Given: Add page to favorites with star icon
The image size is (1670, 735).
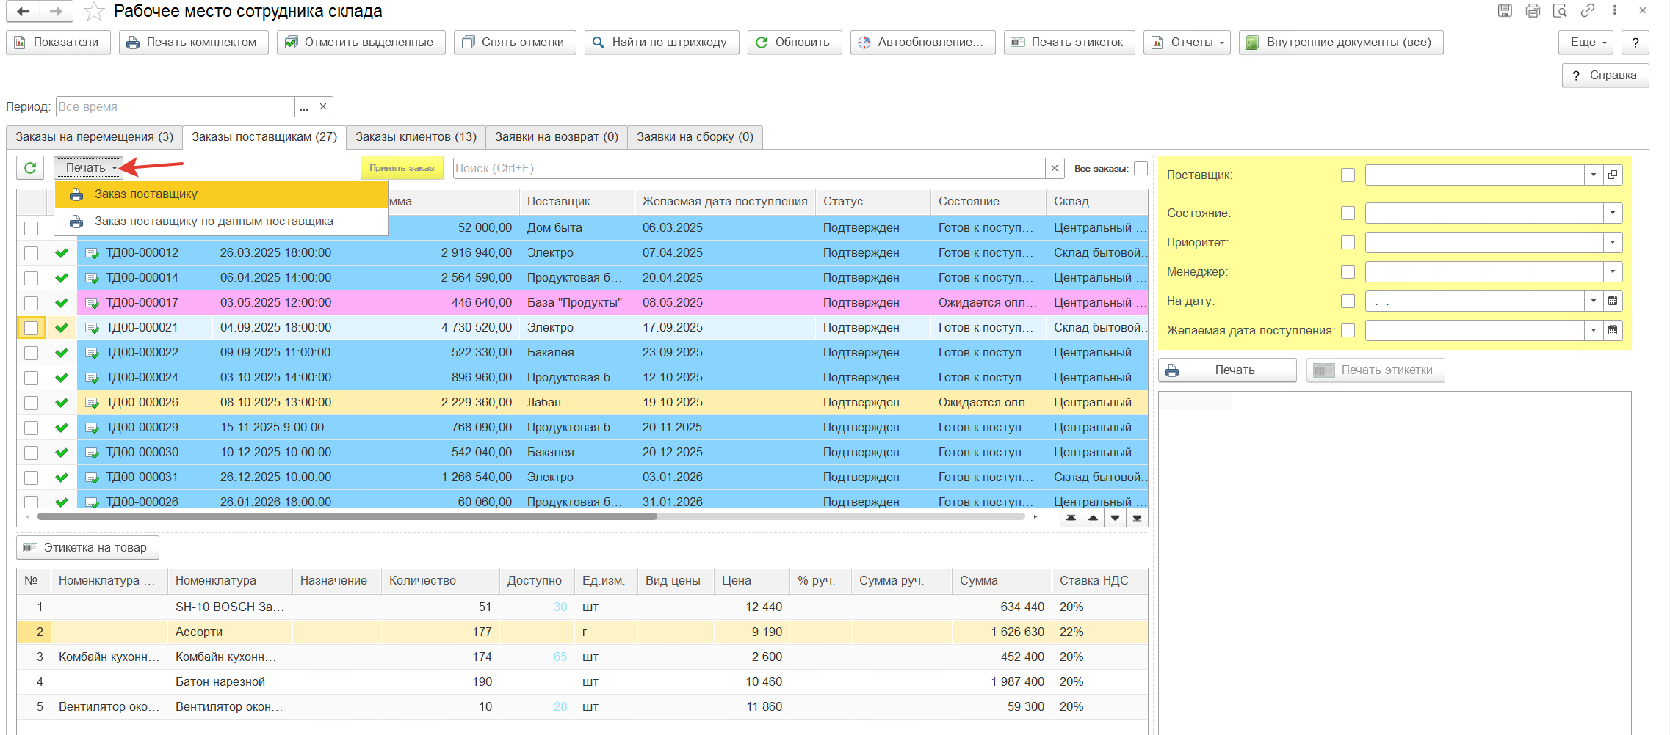Looking at the screenshot, I should tap(93, 11).
